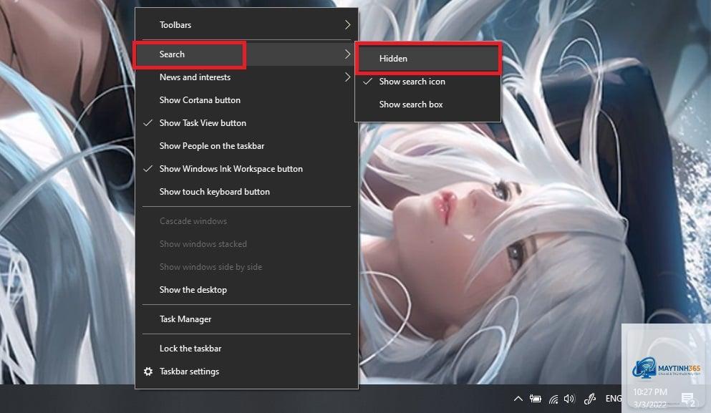Expand the Search submenu chevron
Viewport: 711px width, 413px height.
347,54
